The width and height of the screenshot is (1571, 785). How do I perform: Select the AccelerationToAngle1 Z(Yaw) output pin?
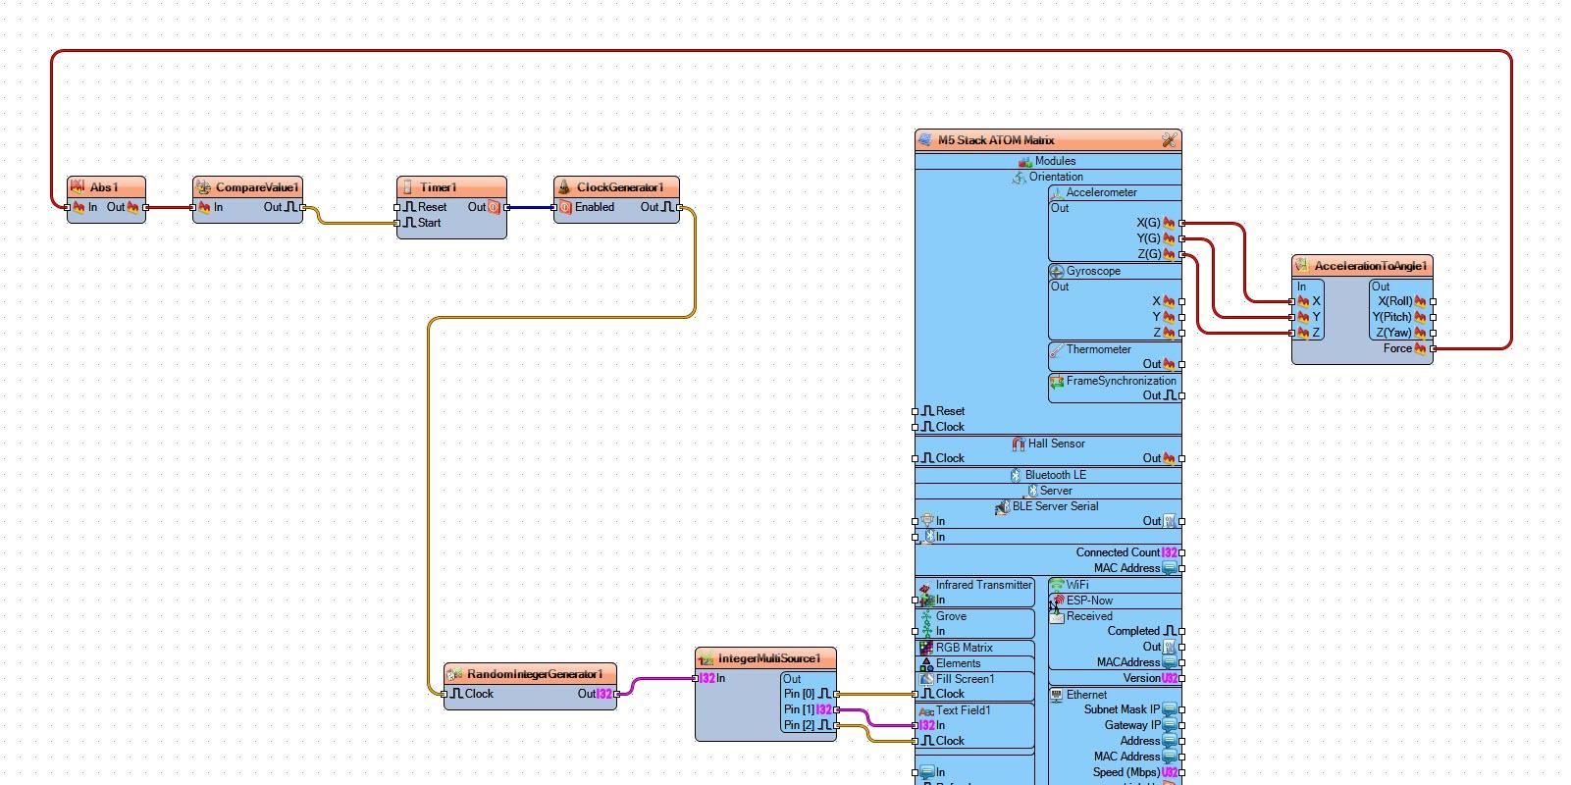[1434, 333]
